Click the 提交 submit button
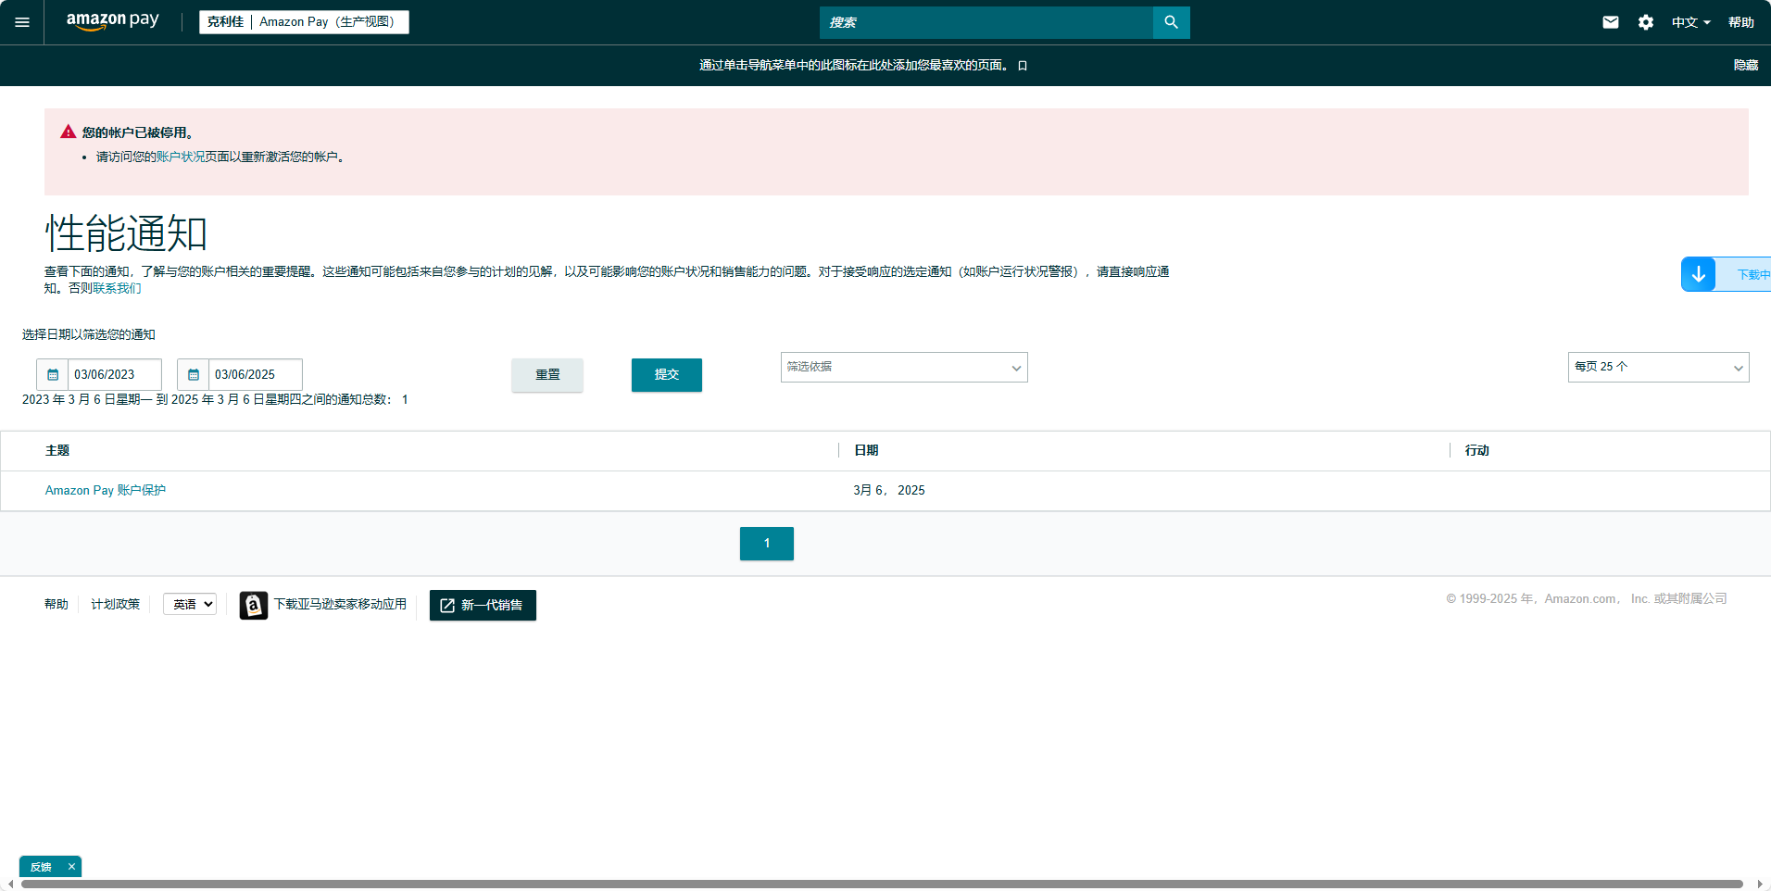The image size is (1771, 891). tap(667, 375)
